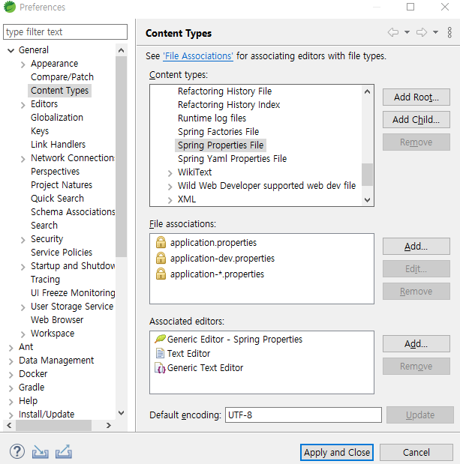Click the Default encoding field
This screenshot has height=464, width=460.
303,415
